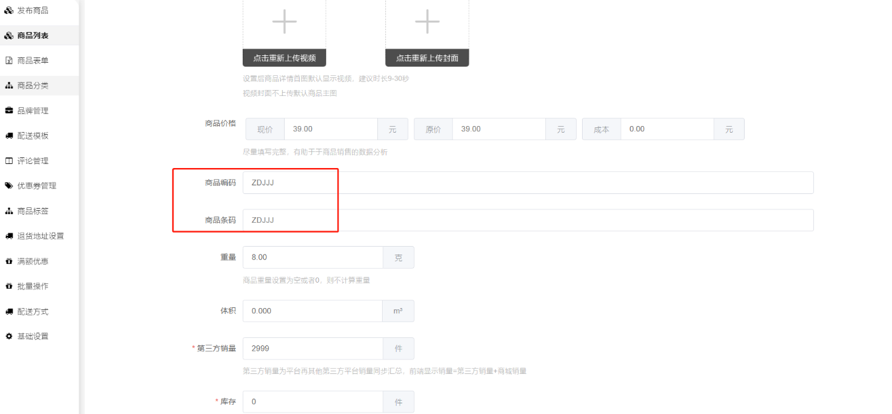
Task: Click the plus icon to upload video
Action: pyautogui.click(x=284, y=21)
